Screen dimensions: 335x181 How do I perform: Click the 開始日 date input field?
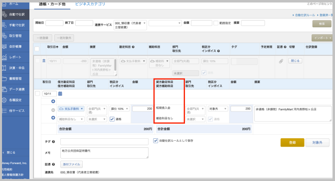point(54,23)
